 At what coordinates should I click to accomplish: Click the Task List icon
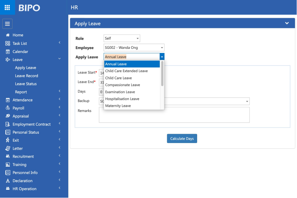pyautogui.click(x=8, y=43)
